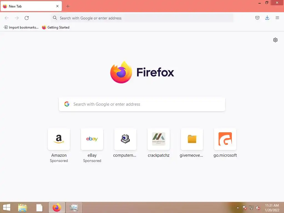This screenshot has height=213, width=284.
Task: Reload the current page
Action: pyautogui.click(x=27, y=18)
